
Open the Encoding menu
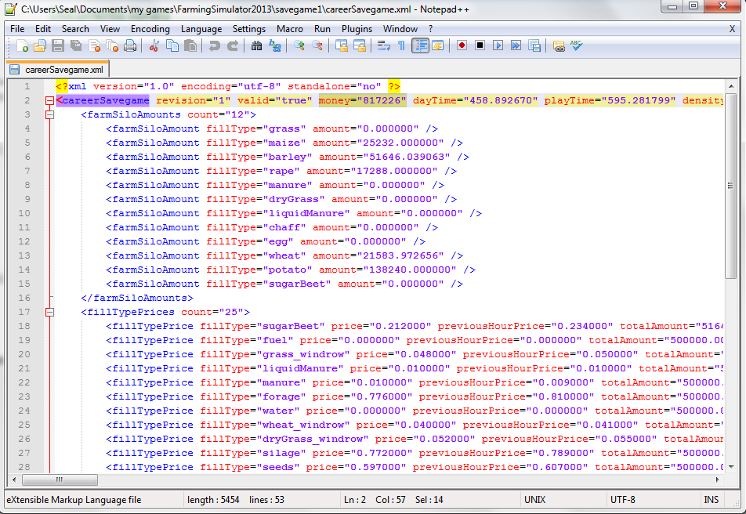click(x=150, y=29)
